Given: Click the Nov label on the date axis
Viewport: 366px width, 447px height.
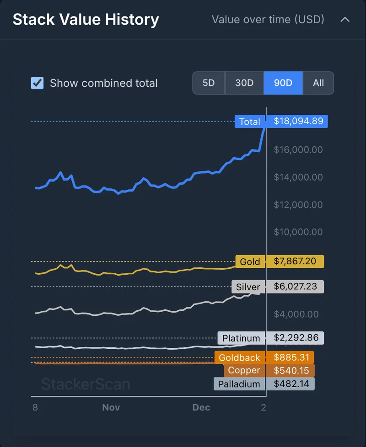Looking at the screenshot, I should [111, 407].
